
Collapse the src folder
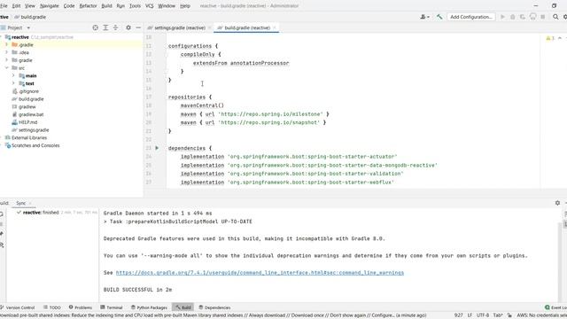tap(6, 68)
